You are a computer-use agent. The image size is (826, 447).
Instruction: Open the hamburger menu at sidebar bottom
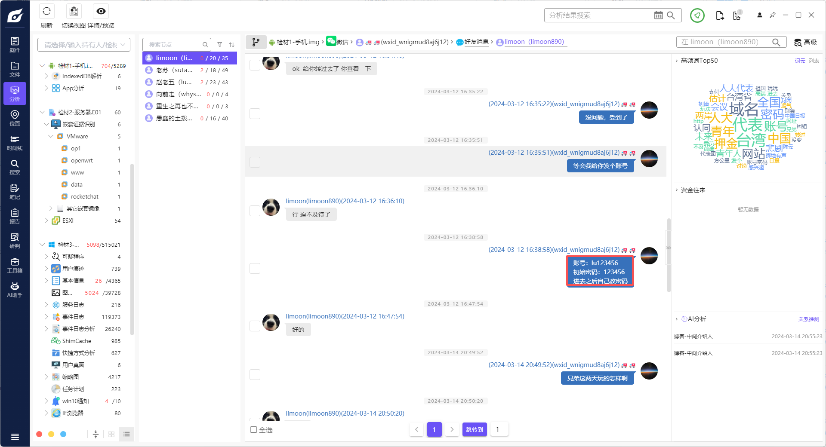pyautogui.click(x=15, y=437)
